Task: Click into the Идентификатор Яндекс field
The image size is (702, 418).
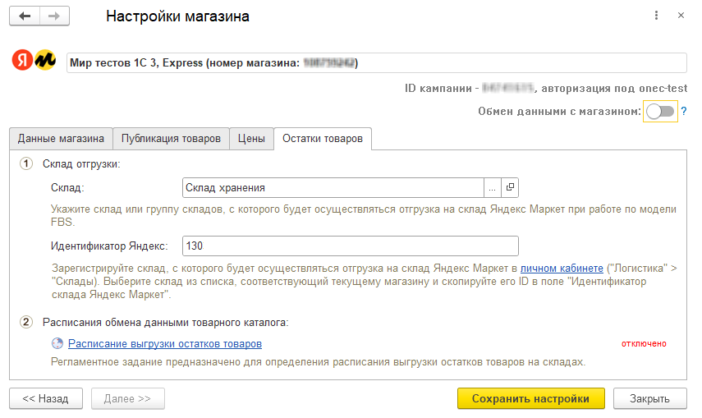Action: pos(350,246)
